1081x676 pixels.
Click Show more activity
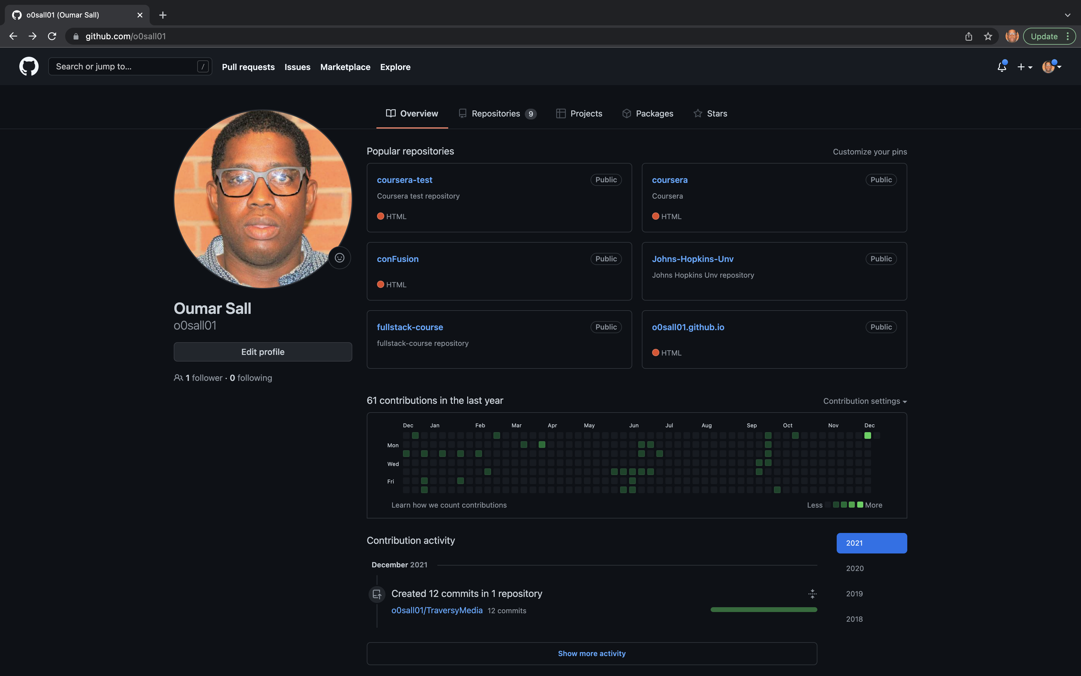pos(592,654)
